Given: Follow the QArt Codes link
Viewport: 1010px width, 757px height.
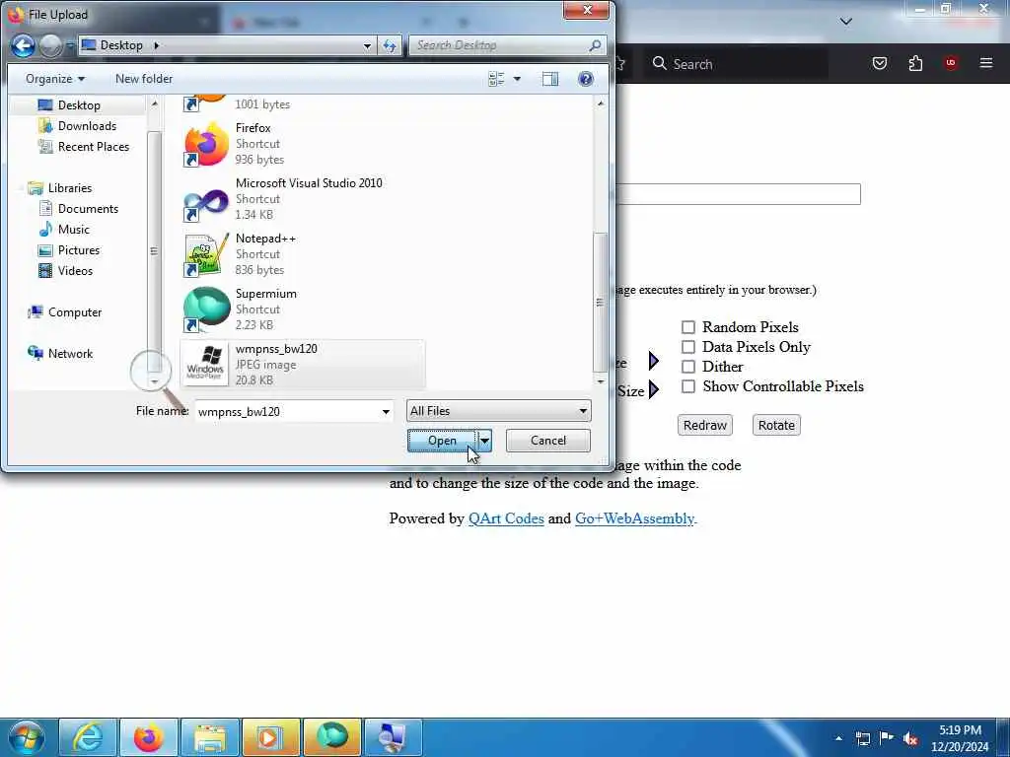Looking at the screenshot, I should 506,518.
